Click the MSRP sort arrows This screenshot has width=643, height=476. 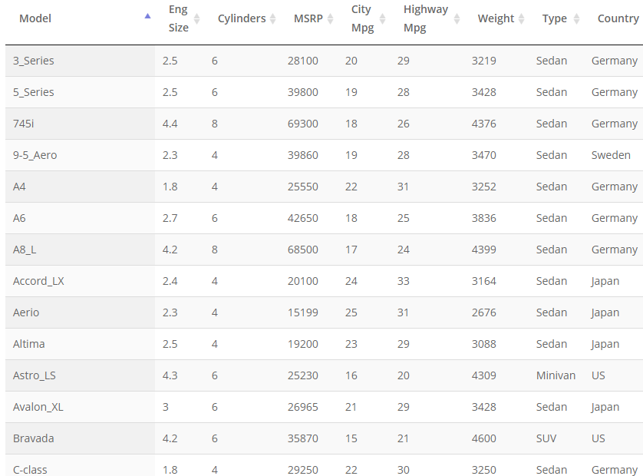[330, 18]
